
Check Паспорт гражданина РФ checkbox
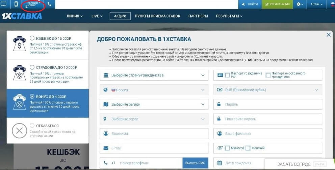pyautogui.click(x=227, y=75)
